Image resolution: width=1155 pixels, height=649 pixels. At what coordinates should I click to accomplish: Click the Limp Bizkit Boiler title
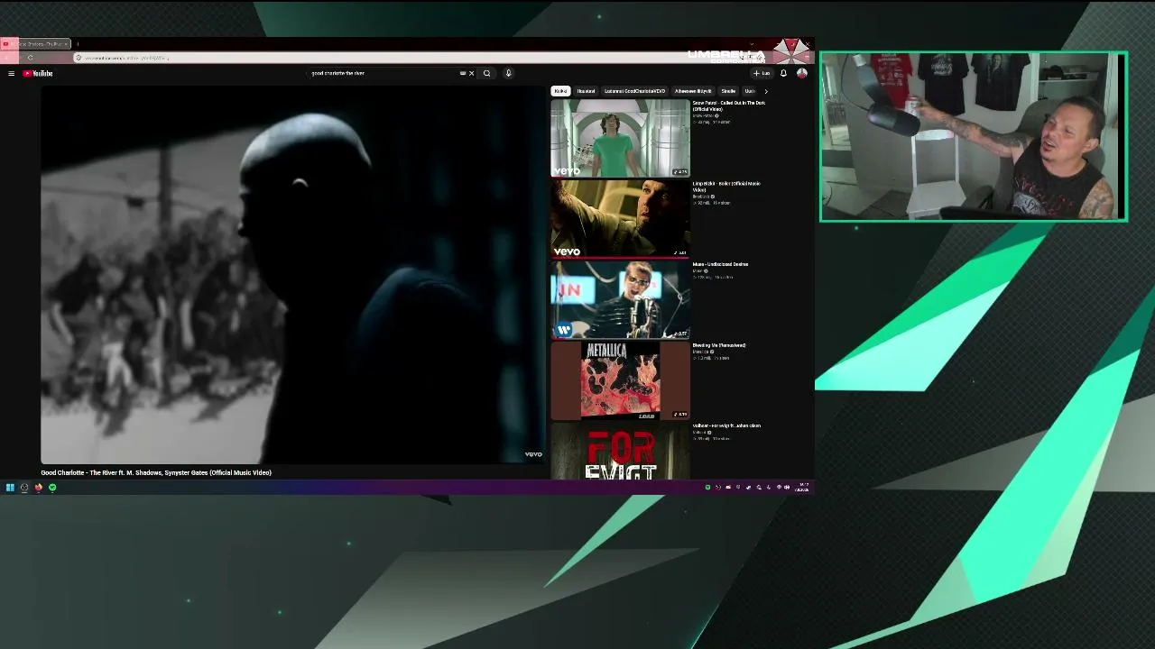[x=726, y=187]
